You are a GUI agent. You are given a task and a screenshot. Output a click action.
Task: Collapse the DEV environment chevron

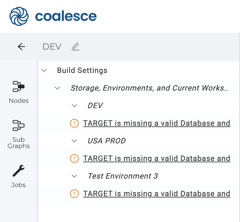point(74,106)
